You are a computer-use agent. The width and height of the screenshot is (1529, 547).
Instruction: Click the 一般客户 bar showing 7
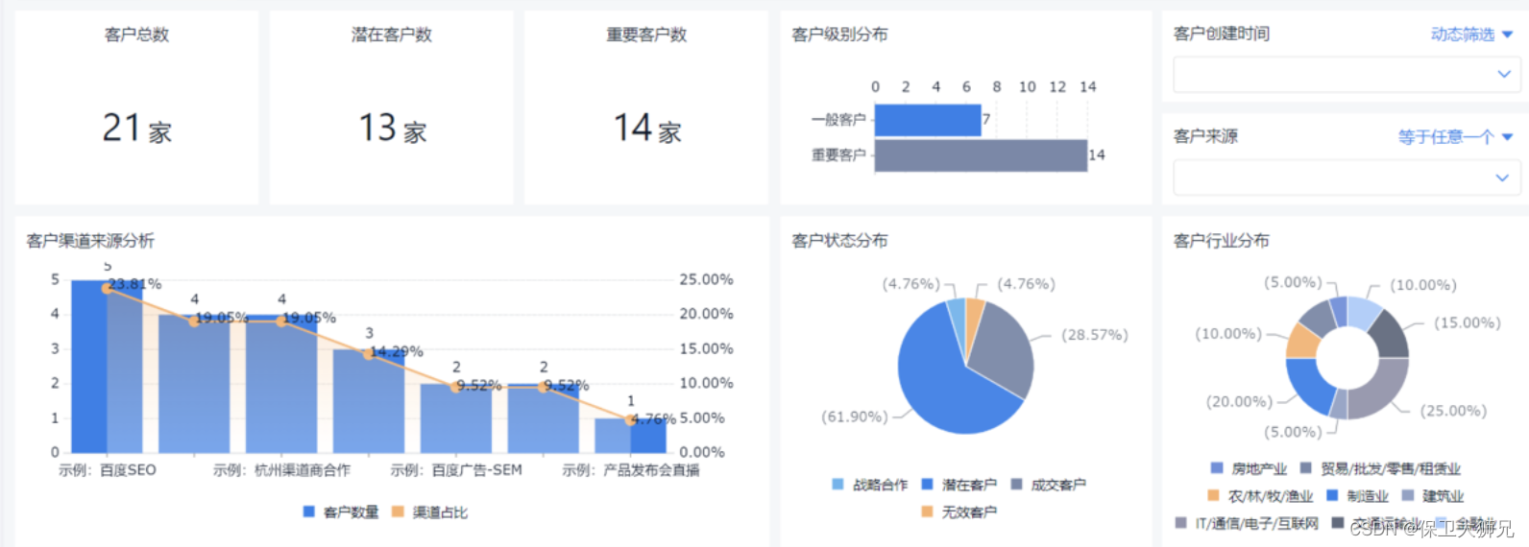(x=928, y=120)
